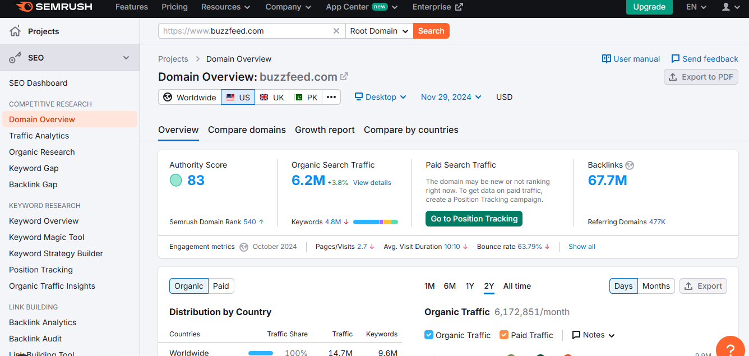Click the Authority Score circle icon
This screenshot has height=356, width=749.
pyautogui.click(x=176, y=181)
